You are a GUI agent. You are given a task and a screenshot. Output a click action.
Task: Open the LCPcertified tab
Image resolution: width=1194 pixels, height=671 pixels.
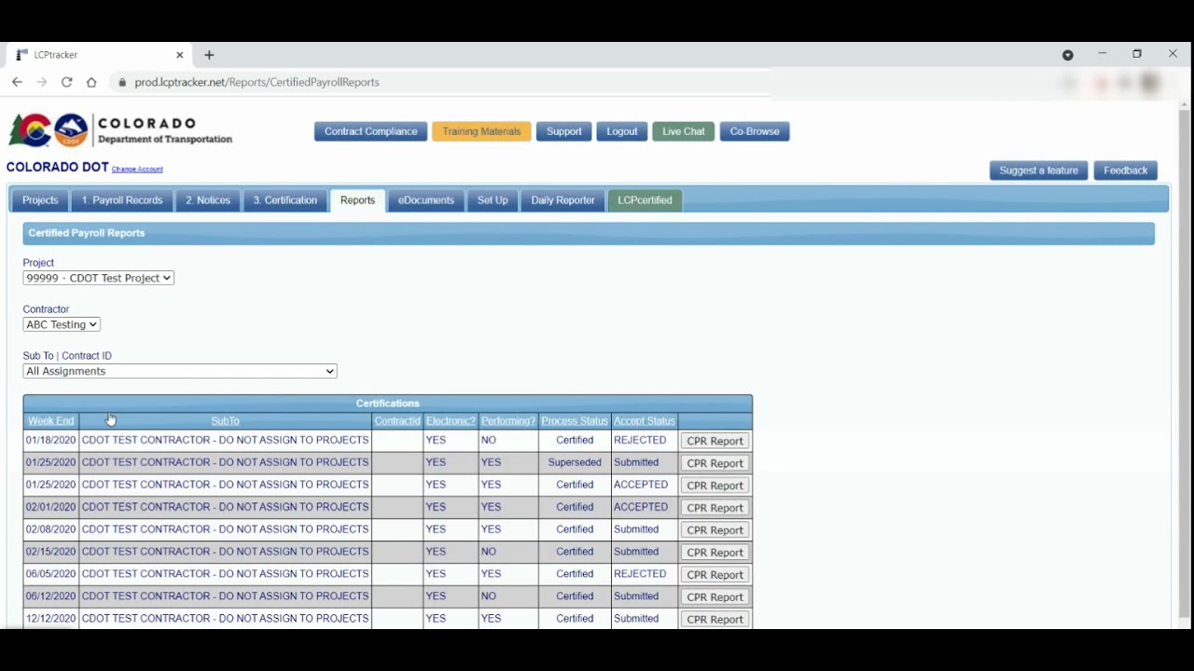[645, 200]
